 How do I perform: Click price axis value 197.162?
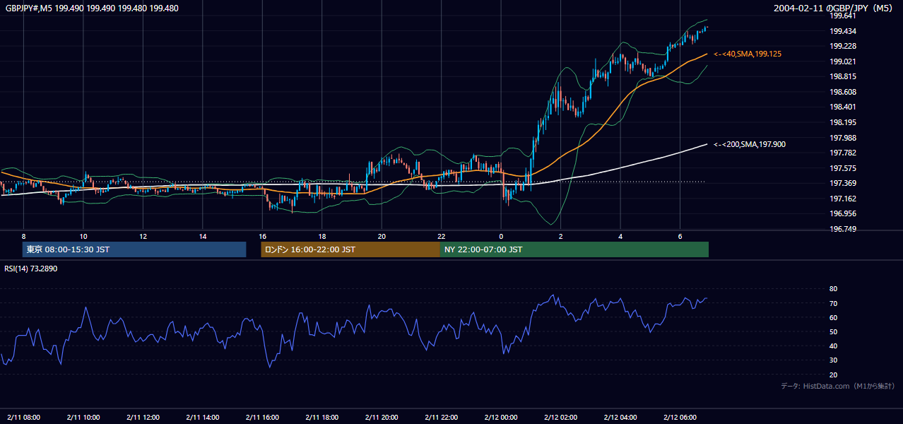[x=842, y=199]
